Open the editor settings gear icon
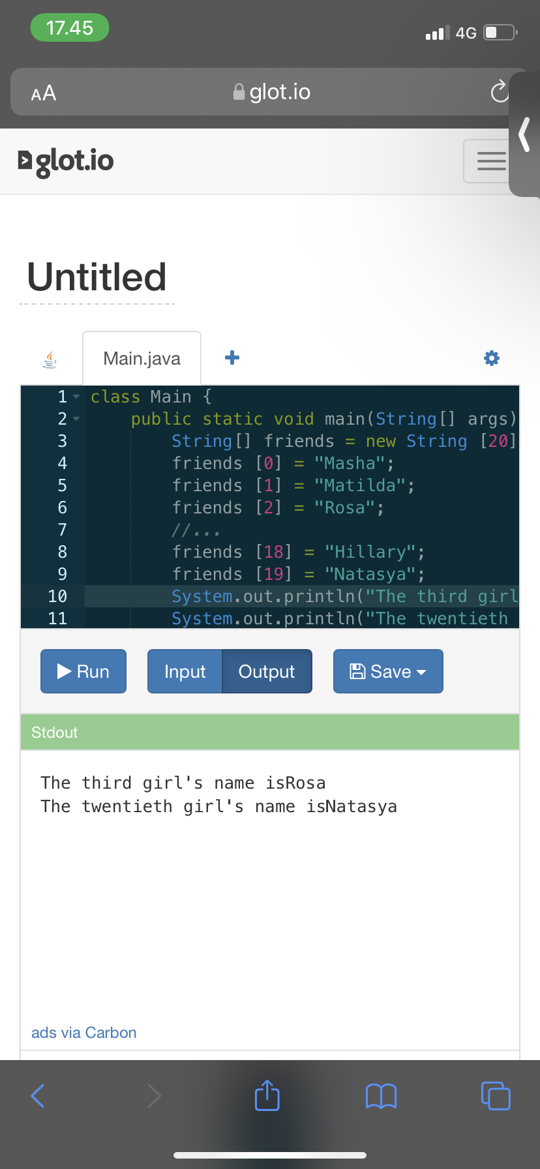Screen dimensions: 540x1169 (x=491, y=357)
